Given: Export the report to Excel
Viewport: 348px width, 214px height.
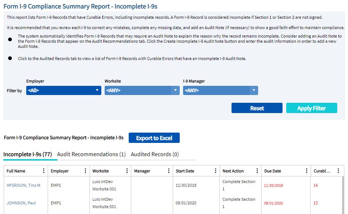Looking at the screenshot, I should click(x=154, y=138).
